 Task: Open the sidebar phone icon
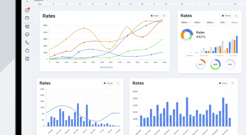pyautogui.click(x=27, y=42)
